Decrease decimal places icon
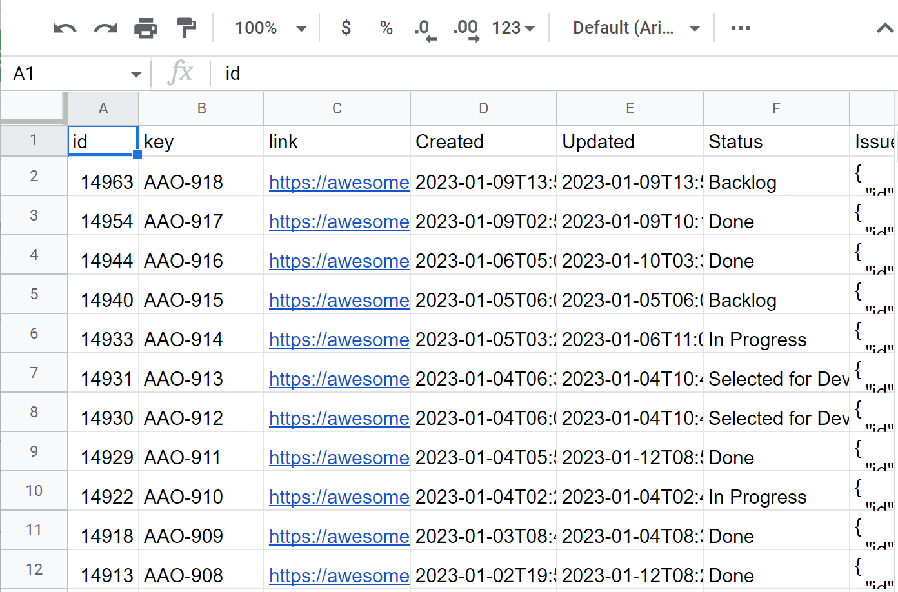 [425, 29]
